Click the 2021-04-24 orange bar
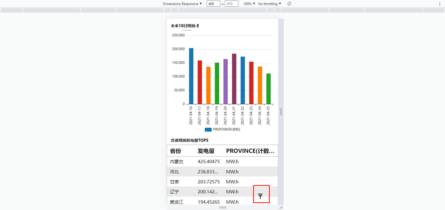The height and width of the screenshot is (210, 445). pos(260,85)
